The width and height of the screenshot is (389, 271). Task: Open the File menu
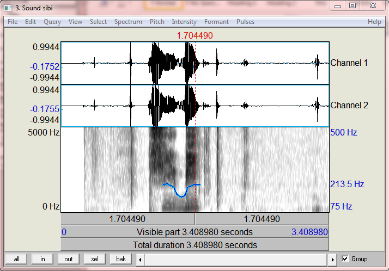[13, 22]
